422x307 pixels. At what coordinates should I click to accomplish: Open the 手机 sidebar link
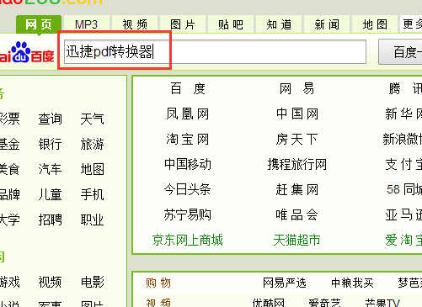pos(92,194)
